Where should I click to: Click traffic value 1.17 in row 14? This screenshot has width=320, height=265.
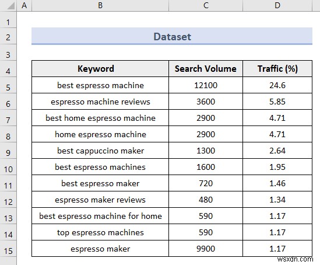(x=277, y=232)
